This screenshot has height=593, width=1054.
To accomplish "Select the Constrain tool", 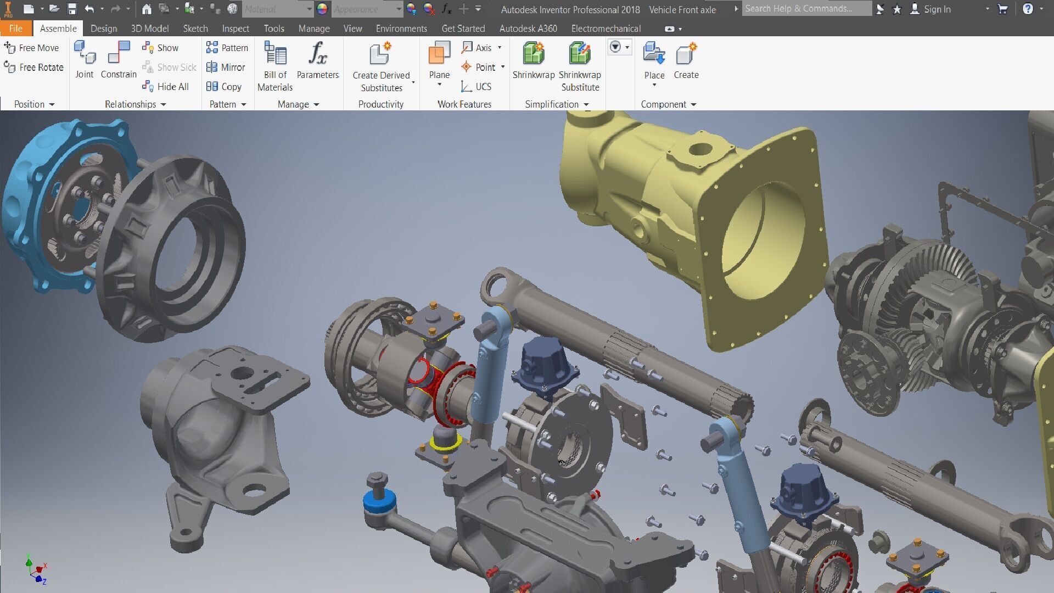I will (x=119, y=53).
